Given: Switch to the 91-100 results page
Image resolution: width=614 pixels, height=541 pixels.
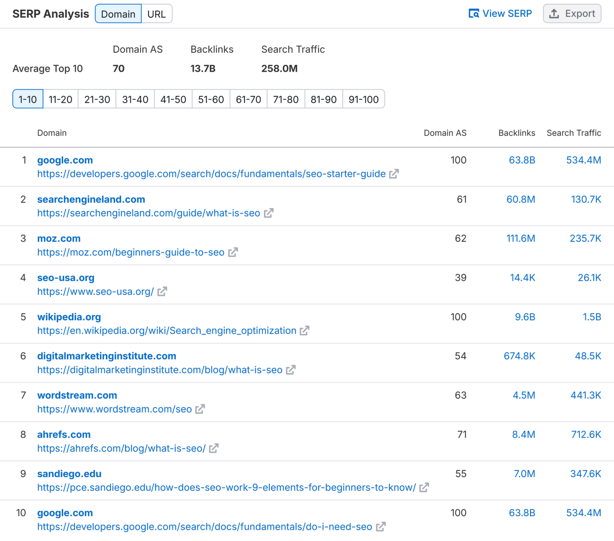Looking at the screenshot, I should 363,99.
